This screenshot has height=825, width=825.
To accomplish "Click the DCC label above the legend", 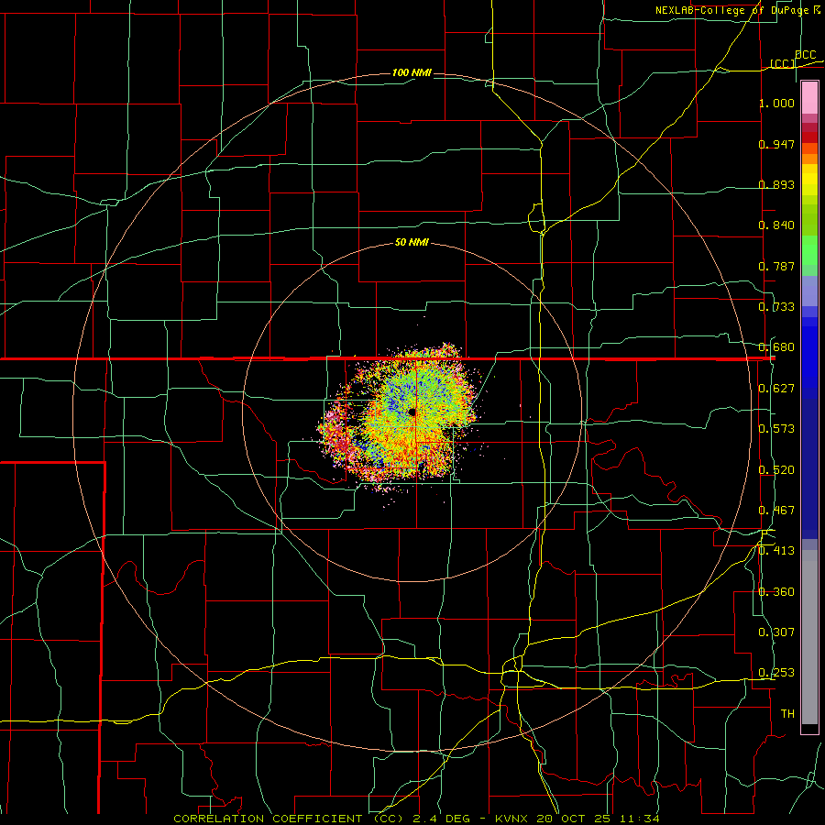I will tap(805, 55).
